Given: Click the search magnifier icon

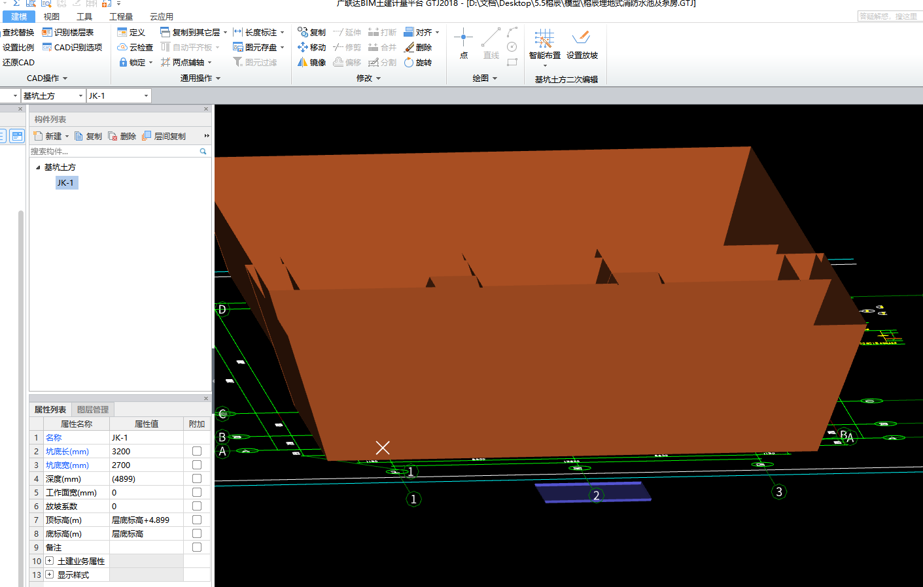Looking at the screenshot, I should pos(203,151).
